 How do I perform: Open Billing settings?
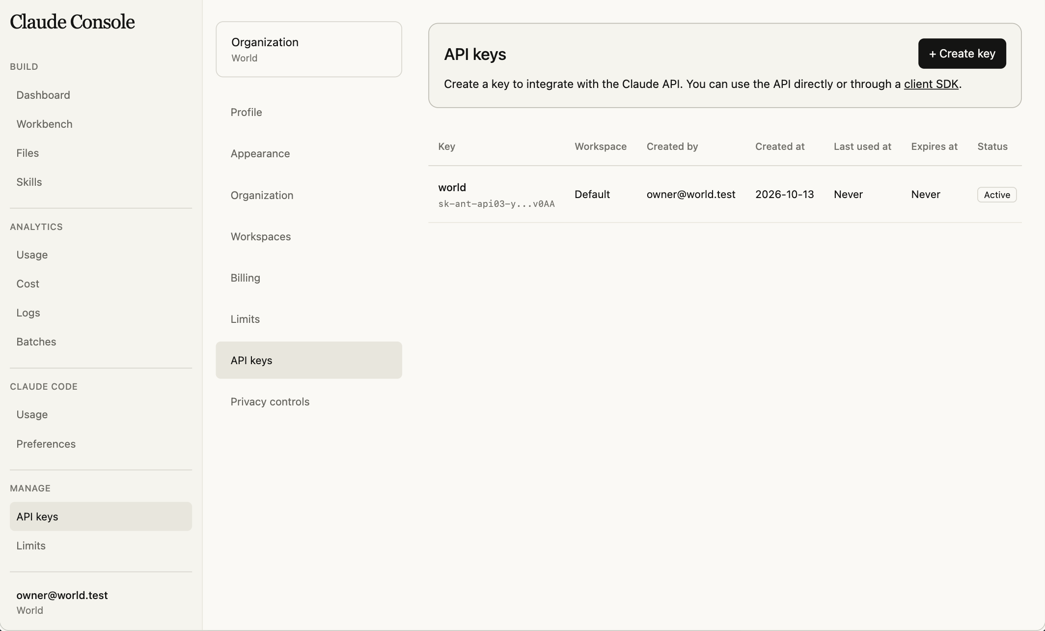coord(309,278)
